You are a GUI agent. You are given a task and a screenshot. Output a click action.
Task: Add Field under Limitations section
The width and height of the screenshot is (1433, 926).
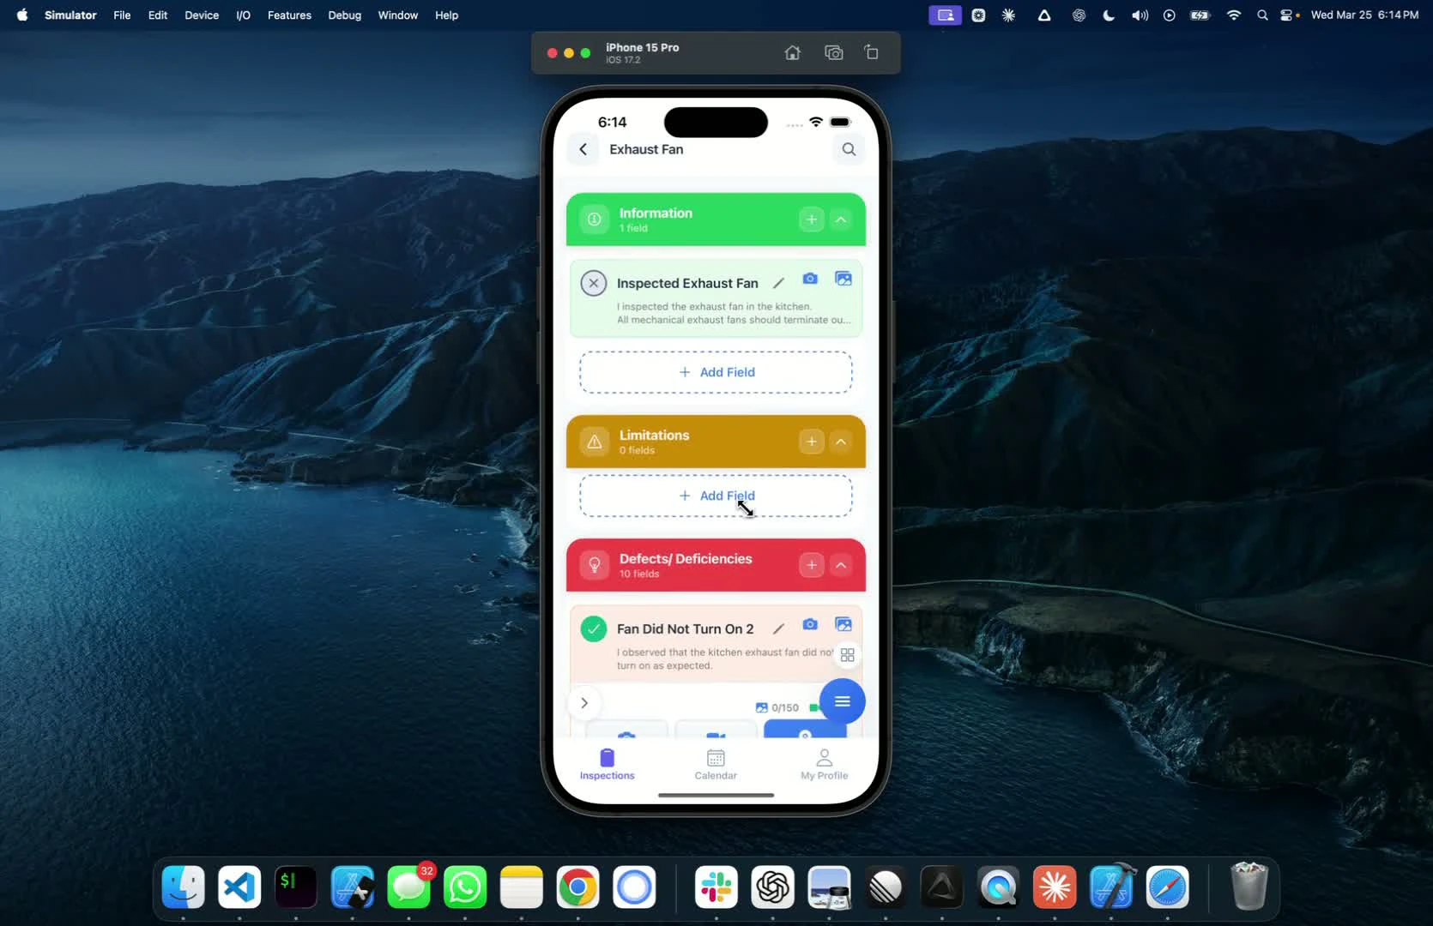coord(716,496)
